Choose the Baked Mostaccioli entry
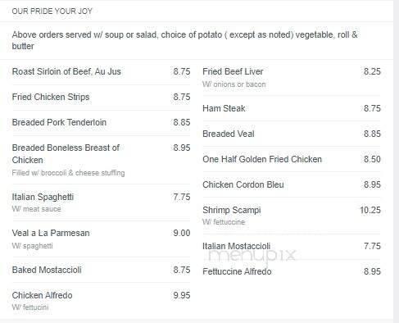This screenshot has height=323, width=399. (47, 270)
